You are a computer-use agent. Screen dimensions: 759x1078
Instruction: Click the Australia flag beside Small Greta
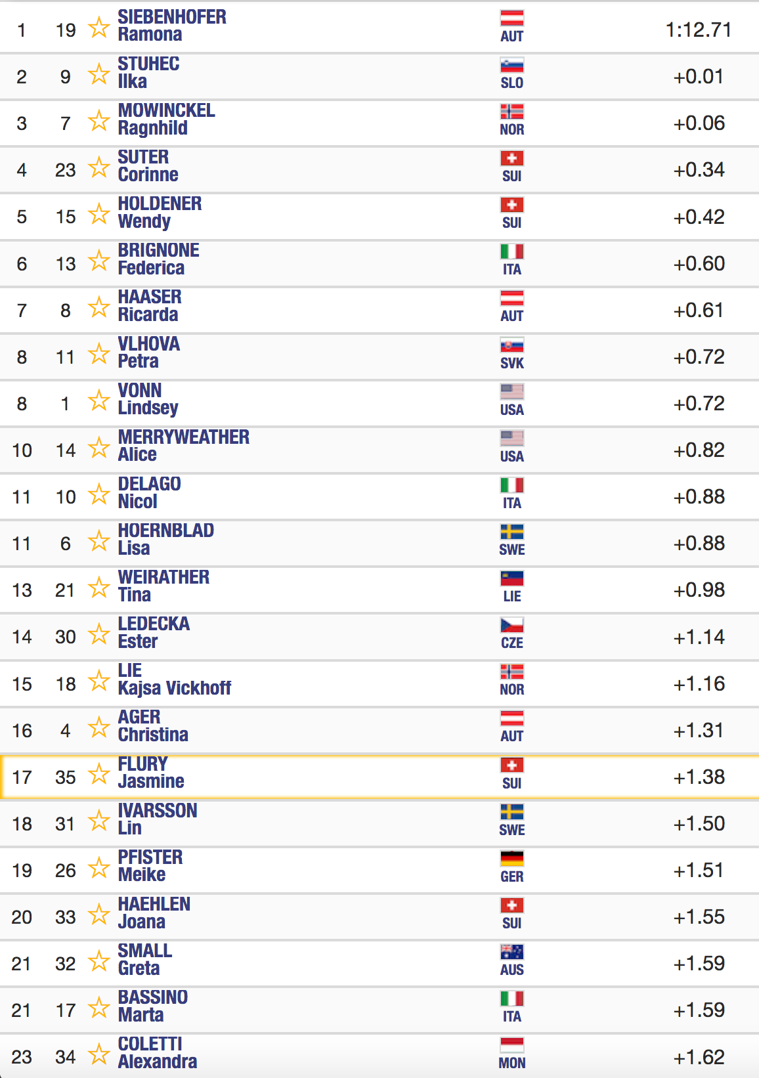[x=512, y=951]
